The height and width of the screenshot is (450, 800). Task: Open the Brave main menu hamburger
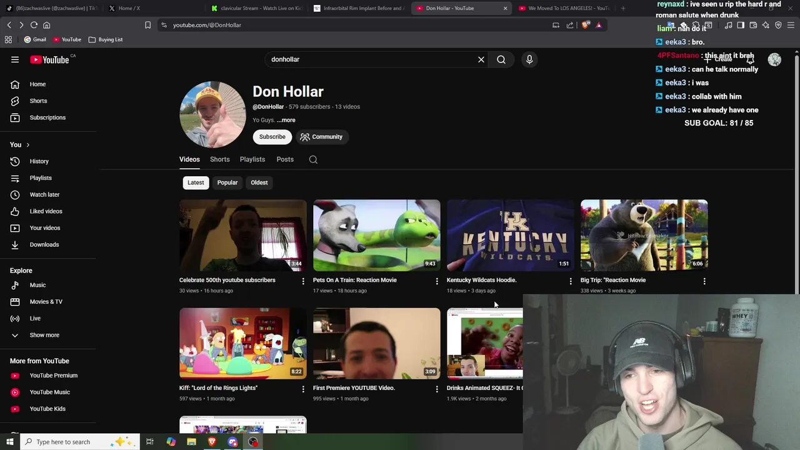click(x=791, y=25)
